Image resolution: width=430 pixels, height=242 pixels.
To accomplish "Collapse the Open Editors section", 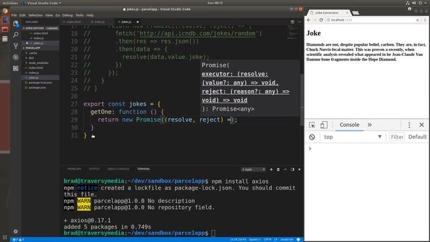I will point(40,28).
